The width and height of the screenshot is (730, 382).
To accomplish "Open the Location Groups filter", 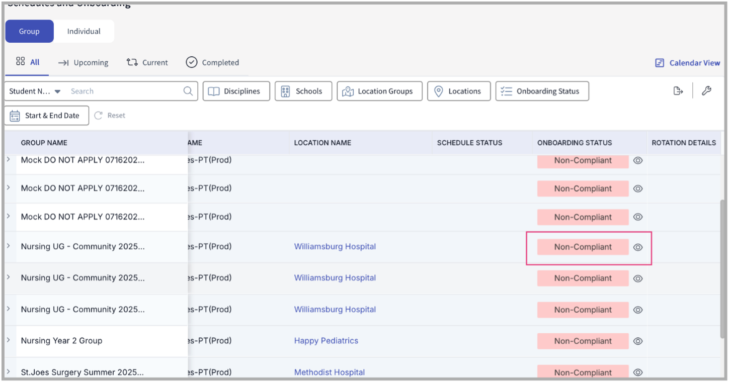I will (x=379, y=91).
